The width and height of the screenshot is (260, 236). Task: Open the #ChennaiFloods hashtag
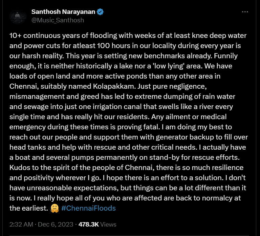click(x=88, y=208)
